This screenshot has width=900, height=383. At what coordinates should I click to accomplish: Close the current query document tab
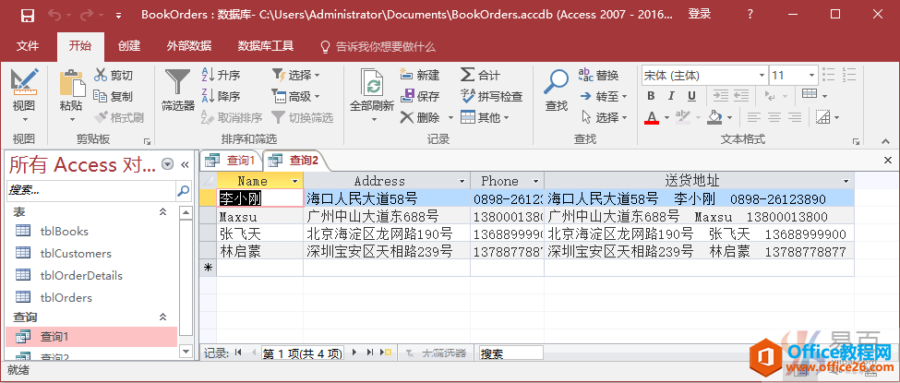(887, 161)
